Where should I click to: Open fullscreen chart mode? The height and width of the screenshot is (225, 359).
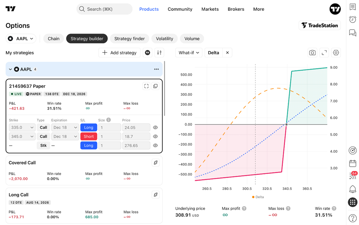point(324,53)
